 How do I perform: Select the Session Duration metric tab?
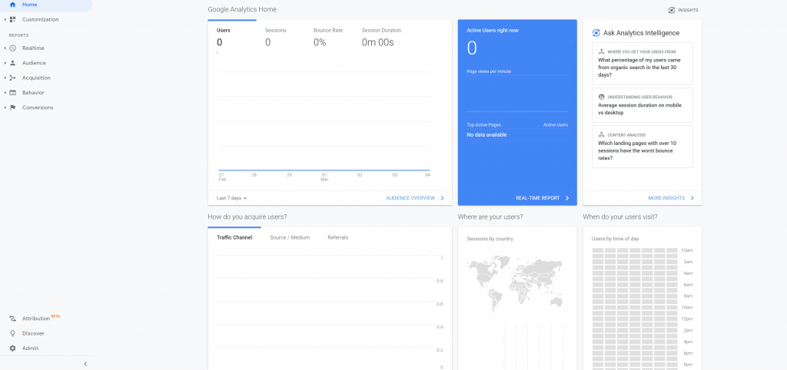(381, 38)
